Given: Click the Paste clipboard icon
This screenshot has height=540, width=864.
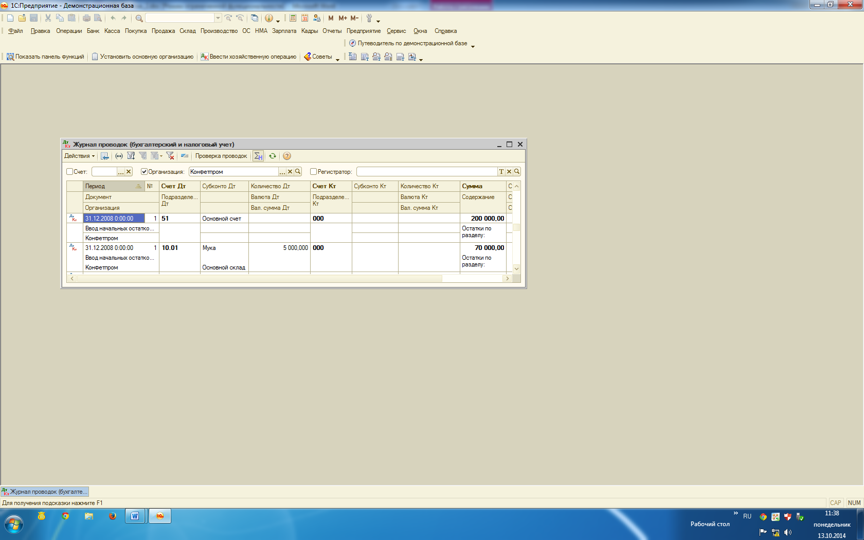Looking at the screenshot, I should pyautogui.click(x=71, y=18).
